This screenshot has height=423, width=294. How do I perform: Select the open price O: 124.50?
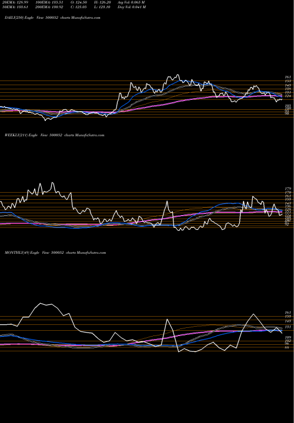tap(79, 2)
